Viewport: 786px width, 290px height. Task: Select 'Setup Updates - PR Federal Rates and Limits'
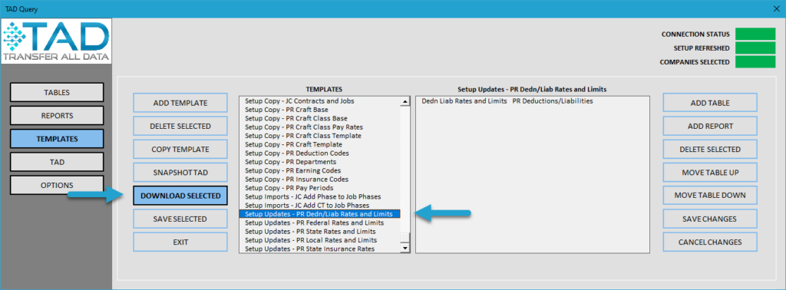coord(320,222)
